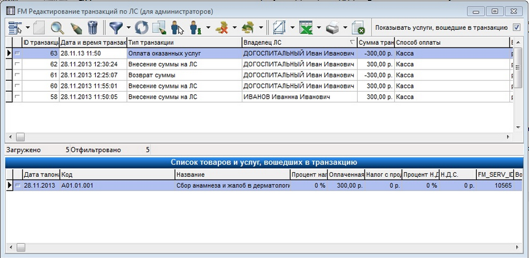
Task: Click the document with cancel mark icon
Action: tap(358, 27)
